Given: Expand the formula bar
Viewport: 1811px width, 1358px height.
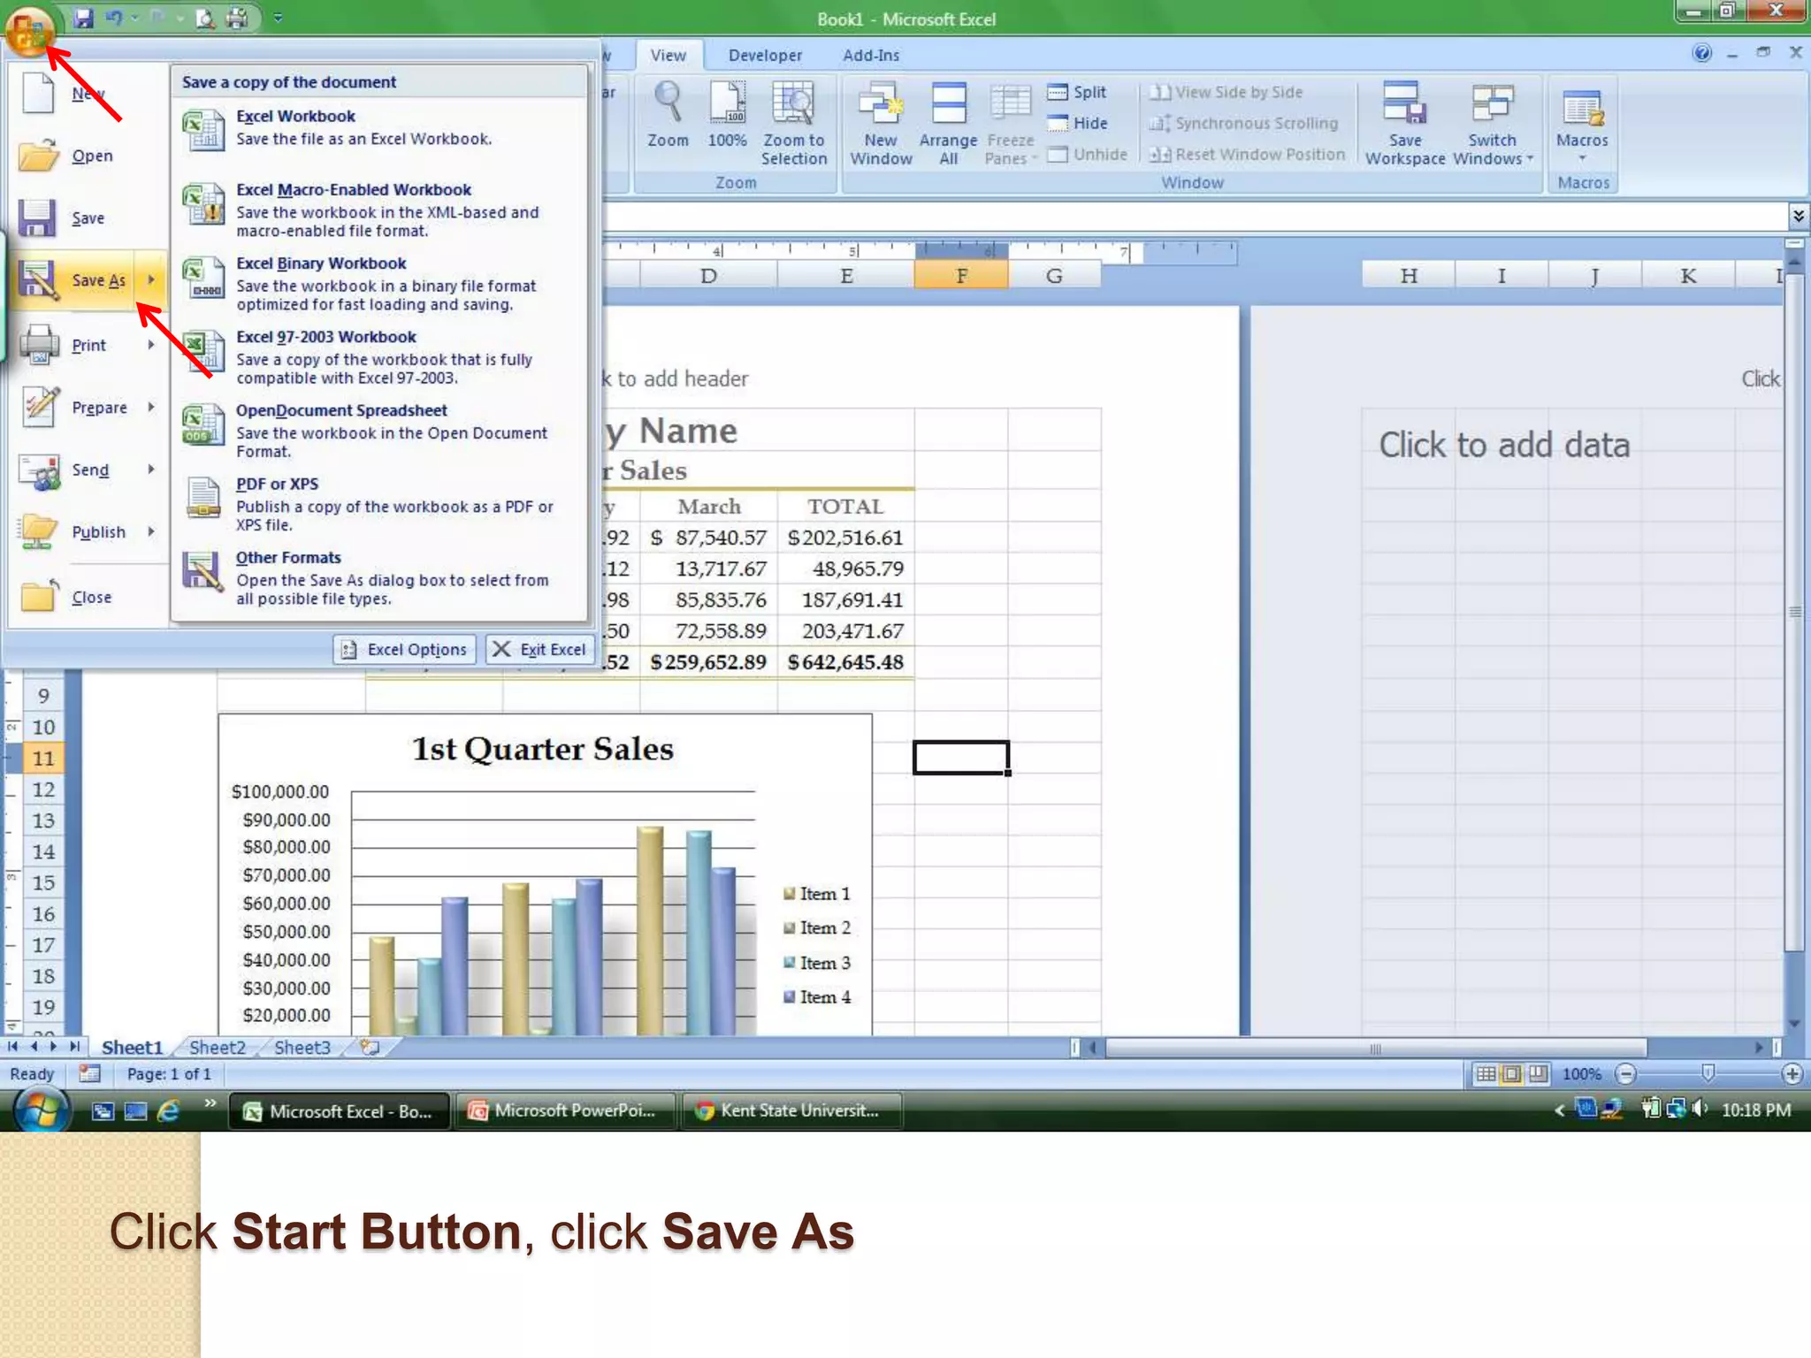Looking at the screenshot, I should pos(1798,216).
